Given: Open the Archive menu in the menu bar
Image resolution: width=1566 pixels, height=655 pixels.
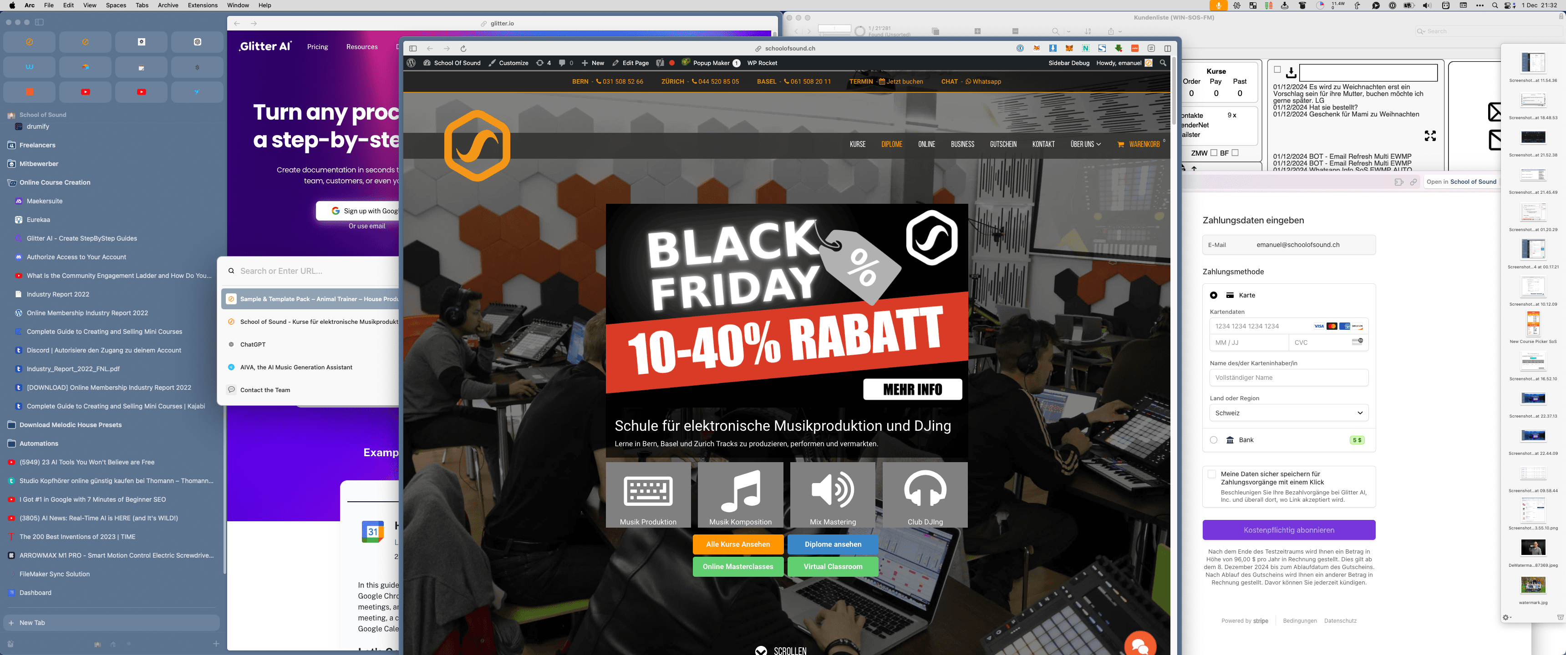Looking at the screenshot, I should (168, 5).
